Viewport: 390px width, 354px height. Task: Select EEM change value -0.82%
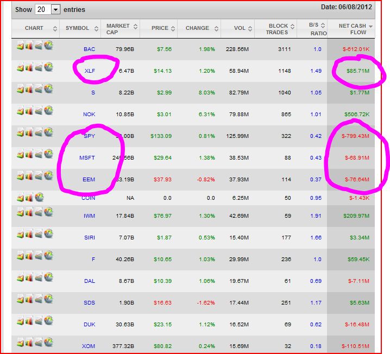206,180
